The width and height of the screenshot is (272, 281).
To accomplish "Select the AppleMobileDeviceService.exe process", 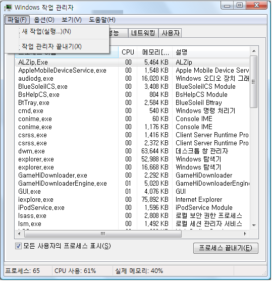I will pyautogui.click(x=132, y=71).
